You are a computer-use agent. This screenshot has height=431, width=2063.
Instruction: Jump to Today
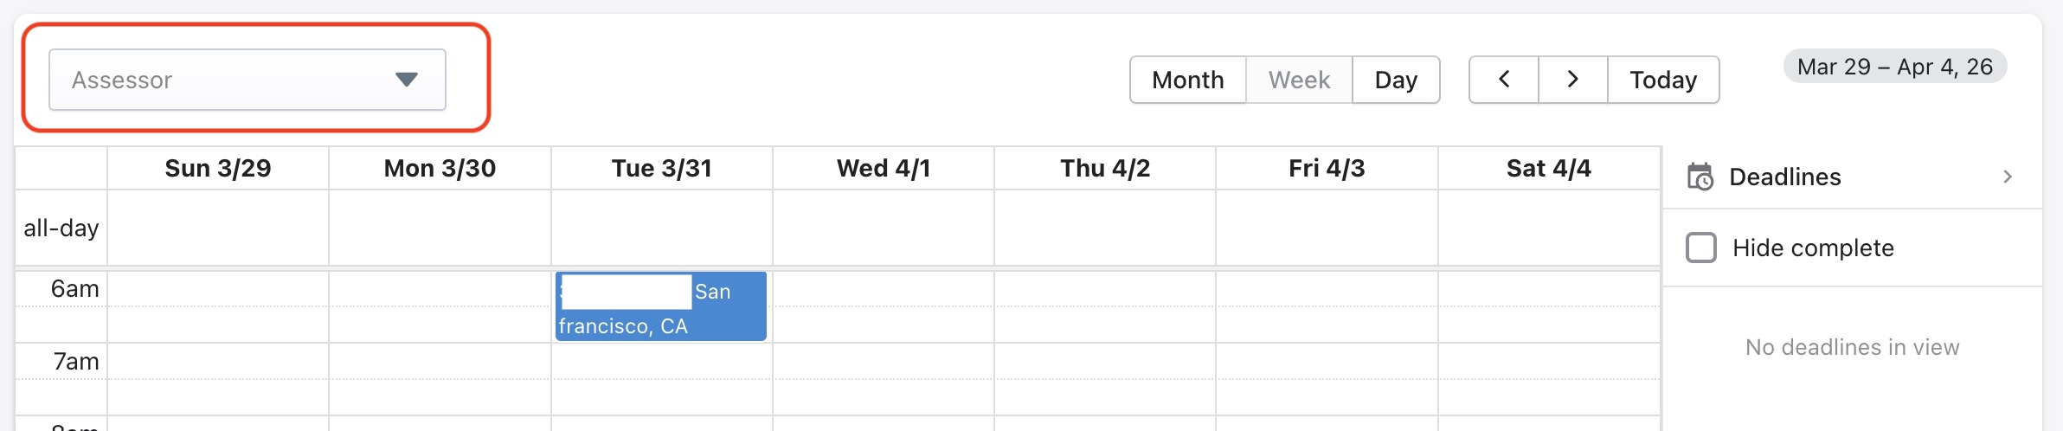click(x=1662, y=80)
